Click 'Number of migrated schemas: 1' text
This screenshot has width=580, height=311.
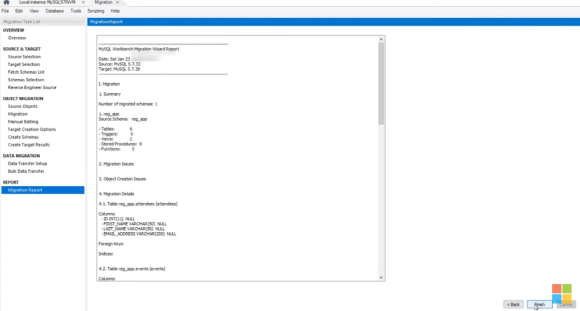click(x=128, y=104)
